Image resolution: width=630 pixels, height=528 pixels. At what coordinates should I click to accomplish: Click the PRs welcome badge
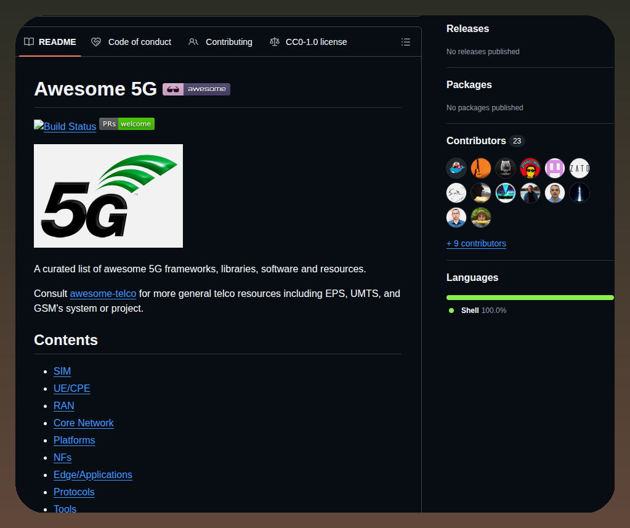pos(127,124)
